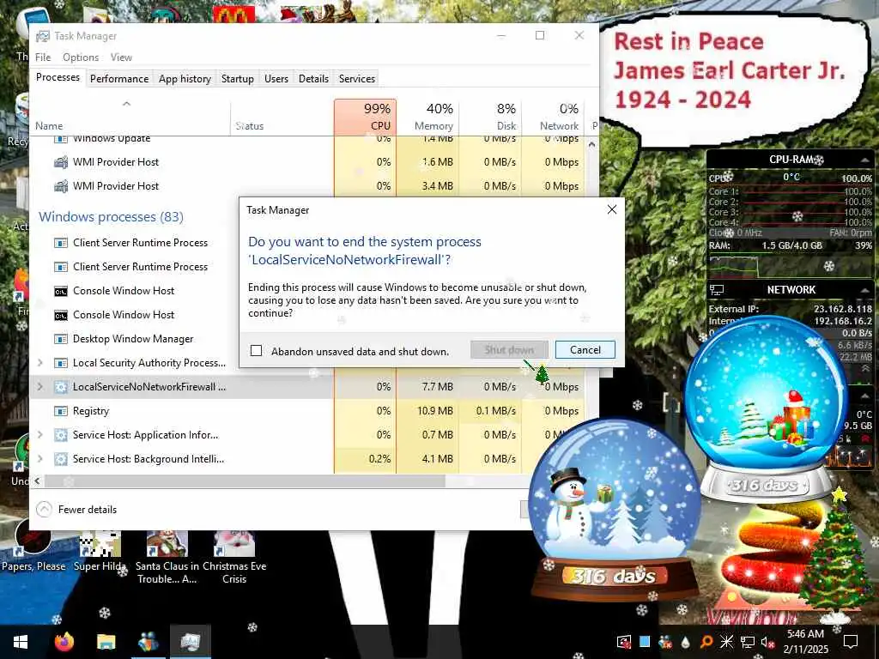Click the orange magnifier tray icon
The width and height of the screenshot is (879, 659).
[706, 642]
